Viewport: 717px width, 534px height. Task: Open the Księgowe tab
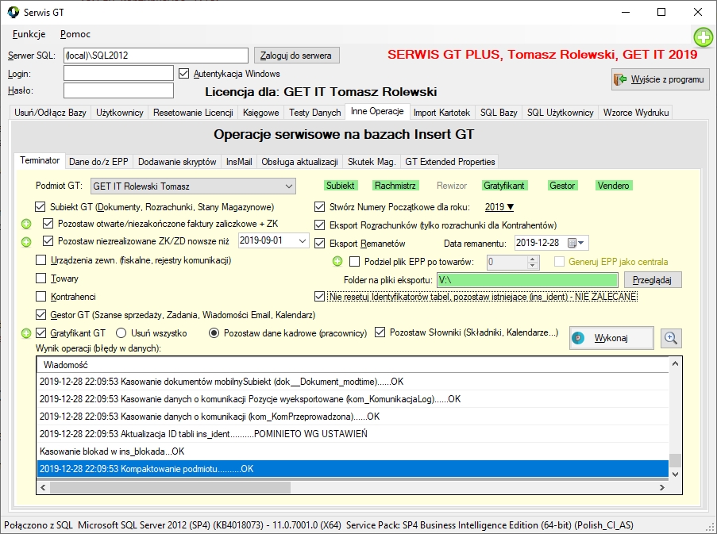coord(261,113)
